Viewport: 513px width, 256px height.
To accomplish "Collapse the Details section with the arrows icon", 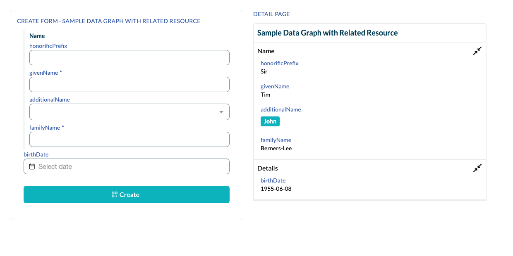I will (477, 168).
